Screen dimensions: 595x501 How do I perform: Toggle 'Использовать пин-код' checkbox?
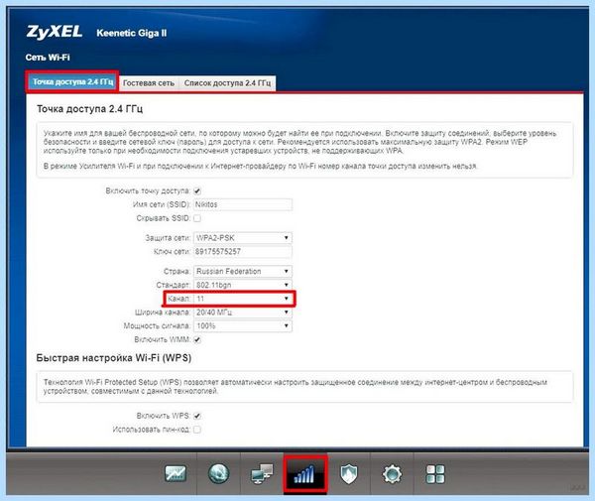tap(197, 430)
